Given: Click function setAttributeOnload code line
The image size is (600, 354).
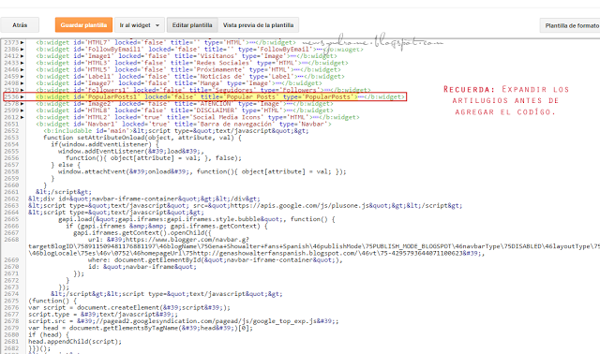Looking at the screenshot, I should pos(142,138).
